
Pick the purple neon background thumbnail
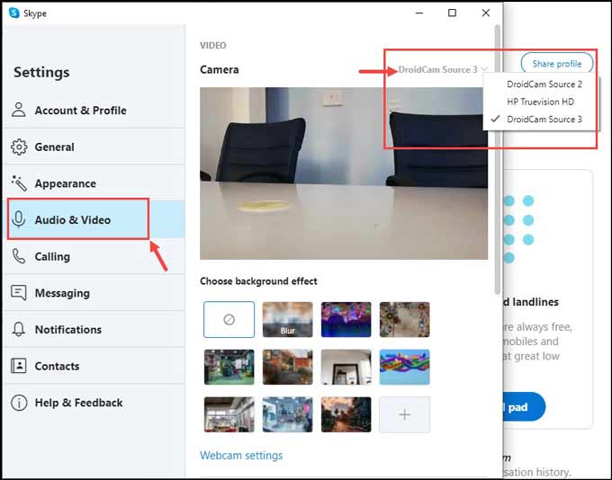346,319
